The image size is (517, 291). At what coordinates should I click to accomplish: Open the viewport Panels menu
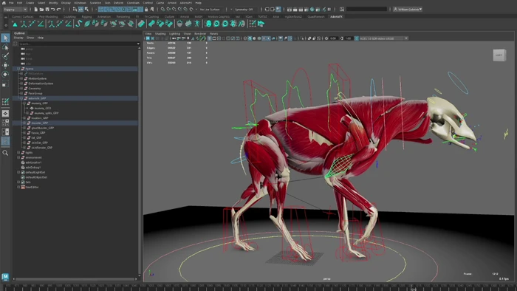point(213,34)
